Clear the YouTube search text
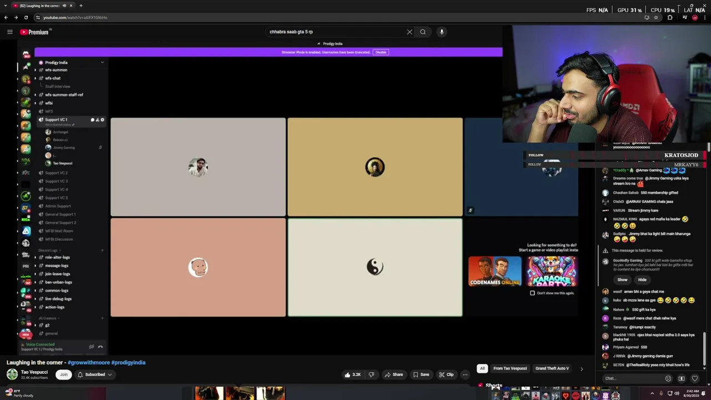The height and width of the screenshot is (400, 711). pyautogui.click(x=409, y=32)
